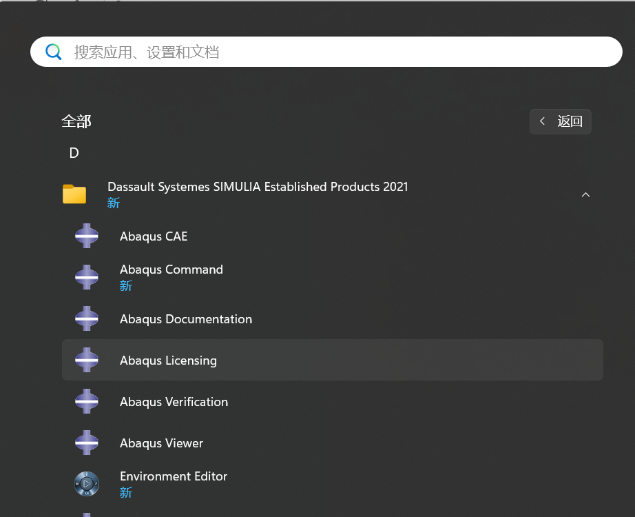
Task: Start Abaqus Viewer
Action: [x=161, y=443]
